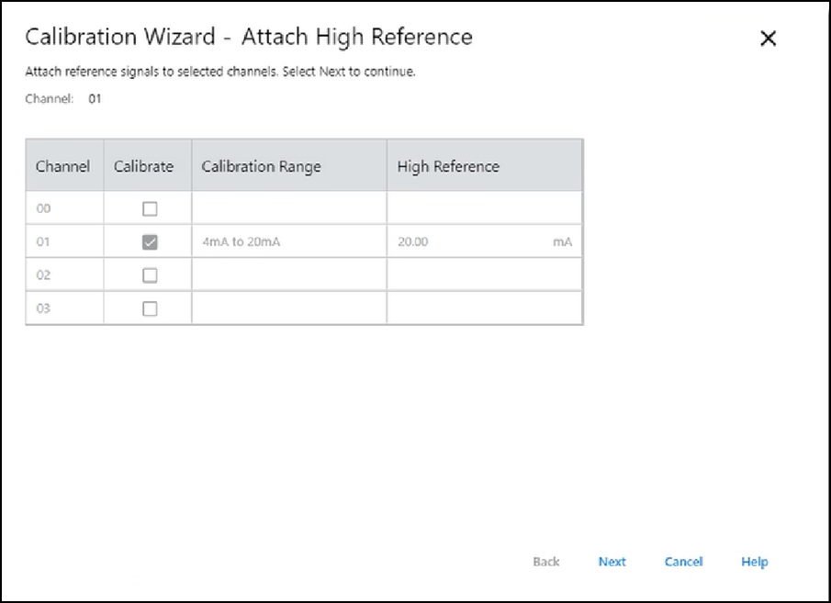
Task: Click the Channel column header
Action: [x=62, y=166]
